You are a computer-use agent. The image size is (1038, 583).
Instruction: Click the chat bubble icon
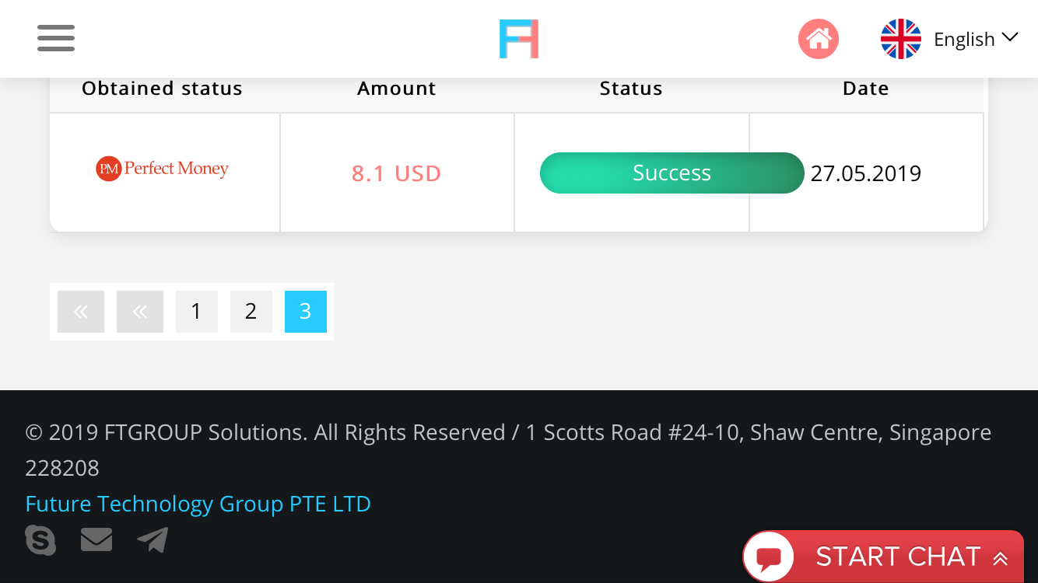[x=769, y=557]
